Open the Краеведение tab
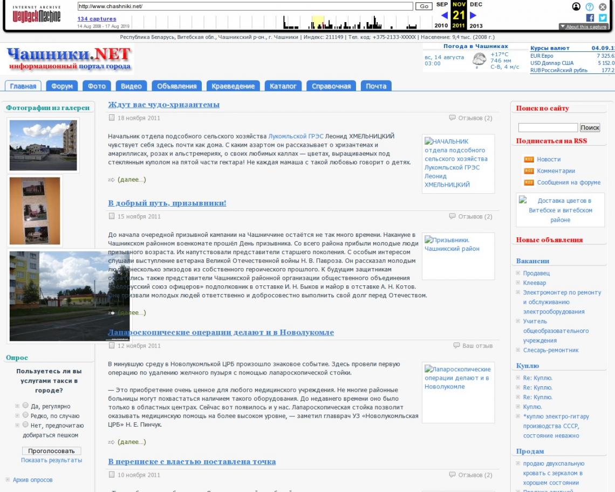The width and height of the screenshot is (615, 492). click(x=233, y=86)
